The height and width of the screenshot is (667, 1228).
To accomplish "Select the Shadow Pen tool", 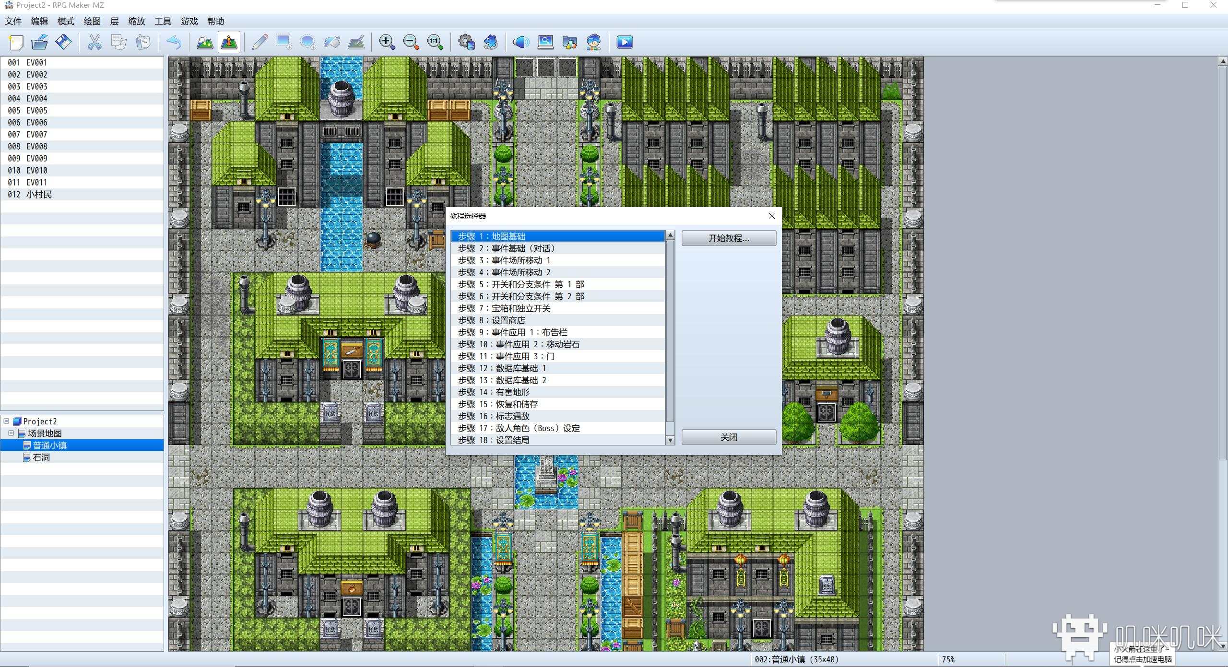I will [356, 42].
